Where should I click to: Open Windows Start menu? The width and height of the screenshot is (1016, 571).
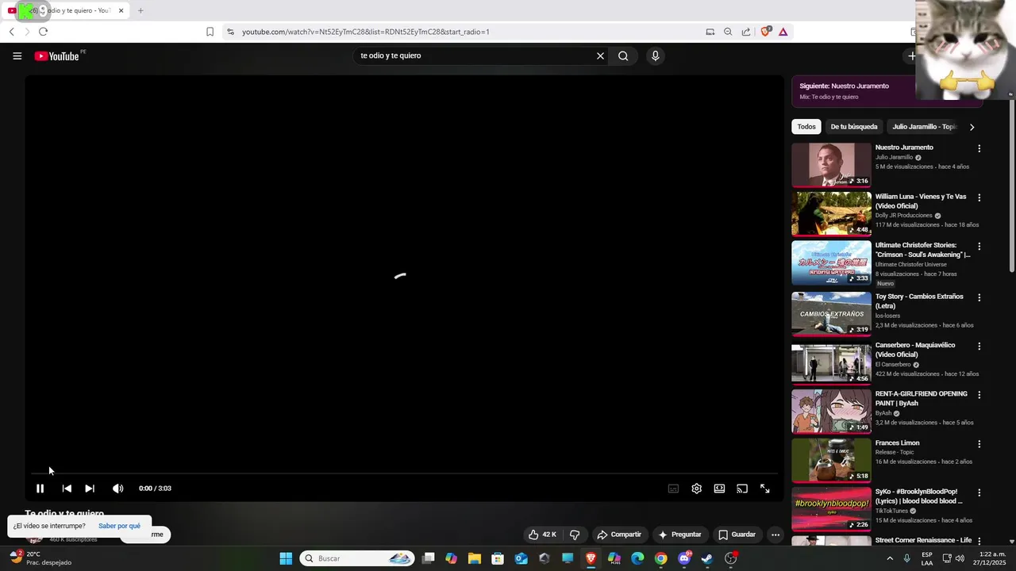pyautogui.click(x=286, y=558)
